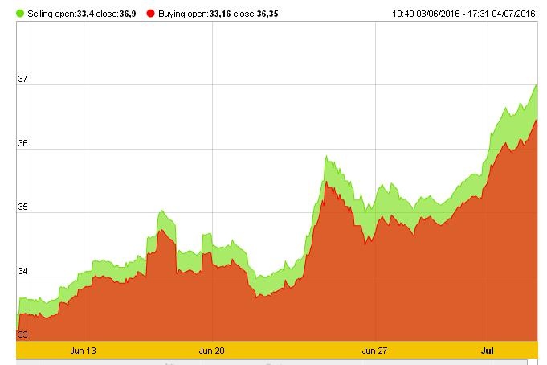The width and height of the screenshot is (547, 365).
Task: Click the 37 value on the y-axis
Action: point(22,80)
